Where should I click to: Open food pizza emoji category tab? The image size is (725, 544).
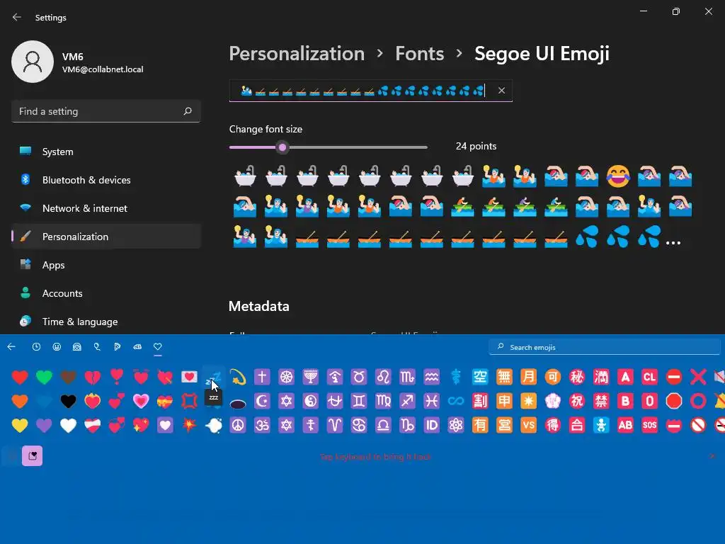pyautogui.click(x=117, y=347)
